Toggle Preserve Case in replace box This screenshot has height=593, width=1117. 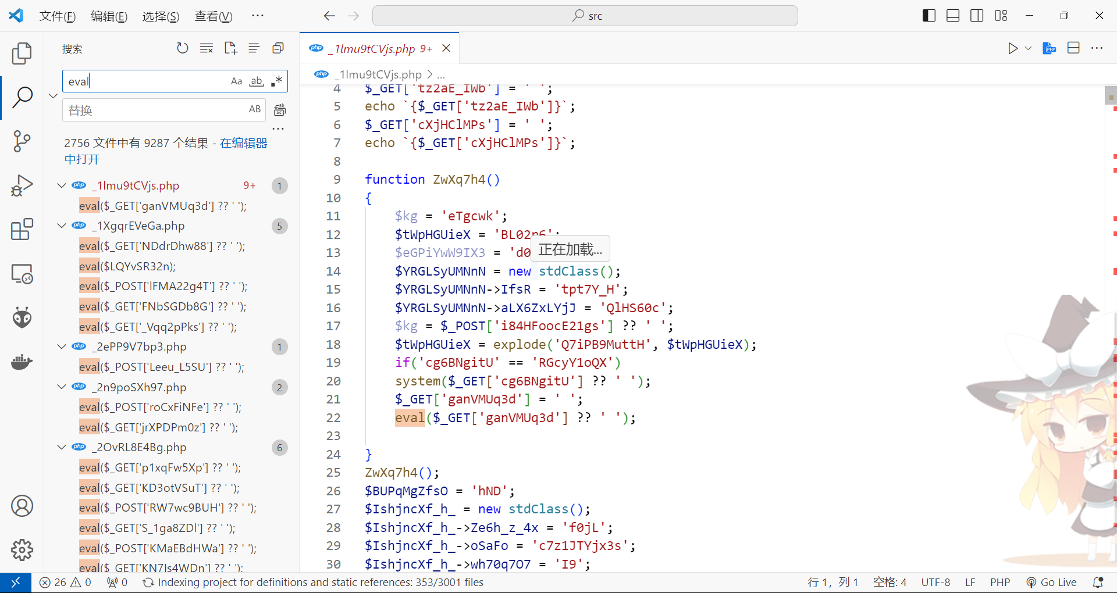(255, 109)
